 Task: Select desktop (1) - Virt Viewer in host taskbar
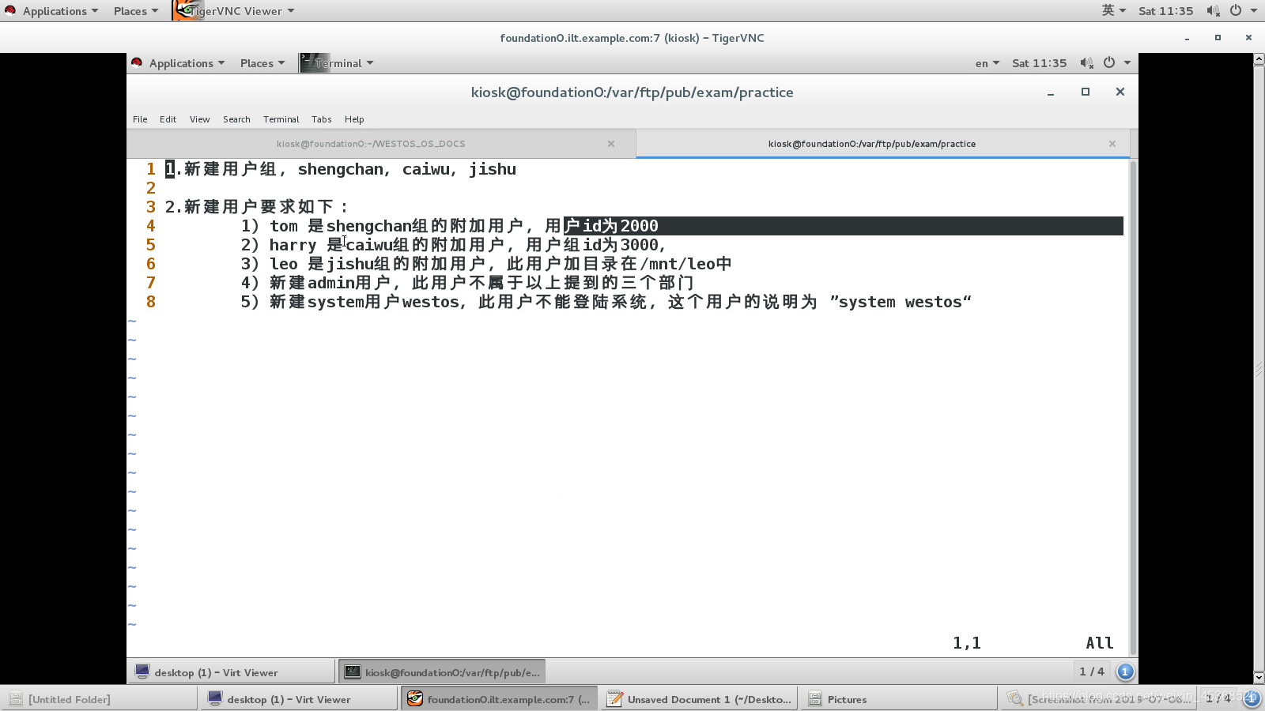(x=299, y=699)
